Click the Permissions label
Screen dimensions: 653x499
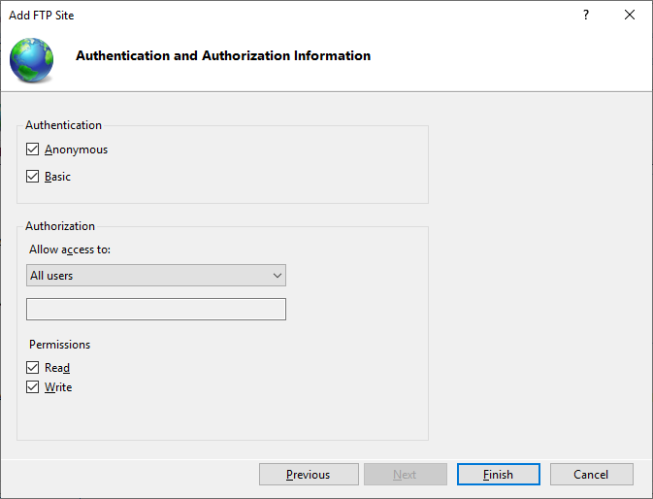click(x=59, y=345)
